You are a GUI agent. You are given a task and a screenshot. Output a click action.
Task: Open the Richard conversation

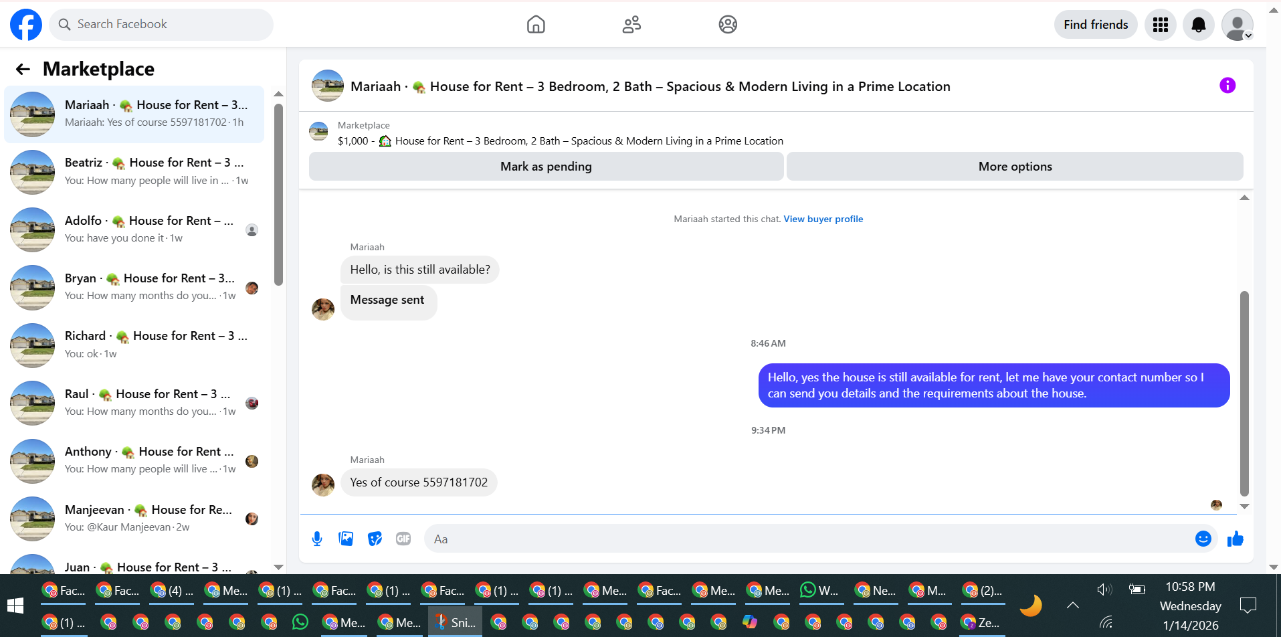point(134,345)
